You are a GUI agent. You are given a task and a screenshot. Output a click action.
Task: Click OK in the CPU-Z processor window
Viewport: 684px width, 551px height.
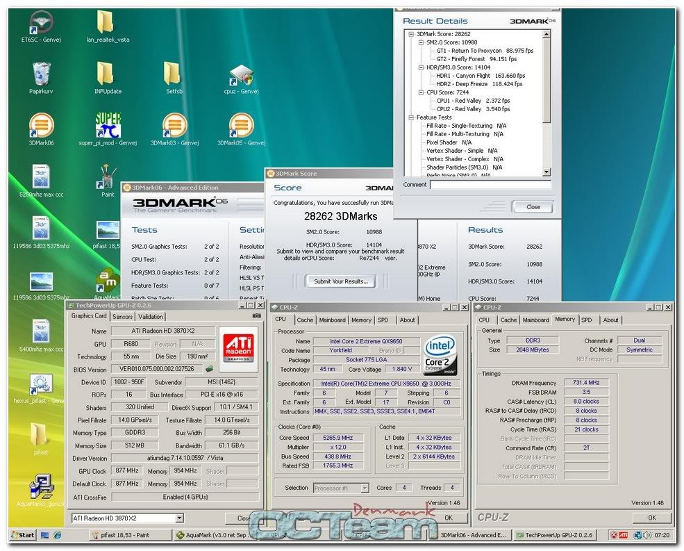(x=449, y=518)
